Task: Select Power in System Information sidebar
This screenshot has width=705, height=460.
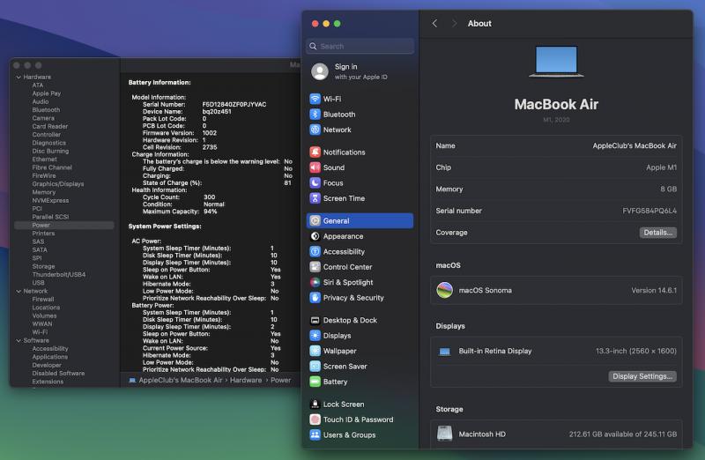Action: pyautogui.click(x=63, y=226)
